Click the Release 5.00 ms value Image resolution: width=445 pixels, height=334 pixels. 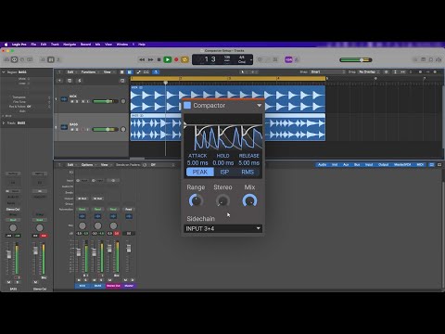(x=248, y=162)
